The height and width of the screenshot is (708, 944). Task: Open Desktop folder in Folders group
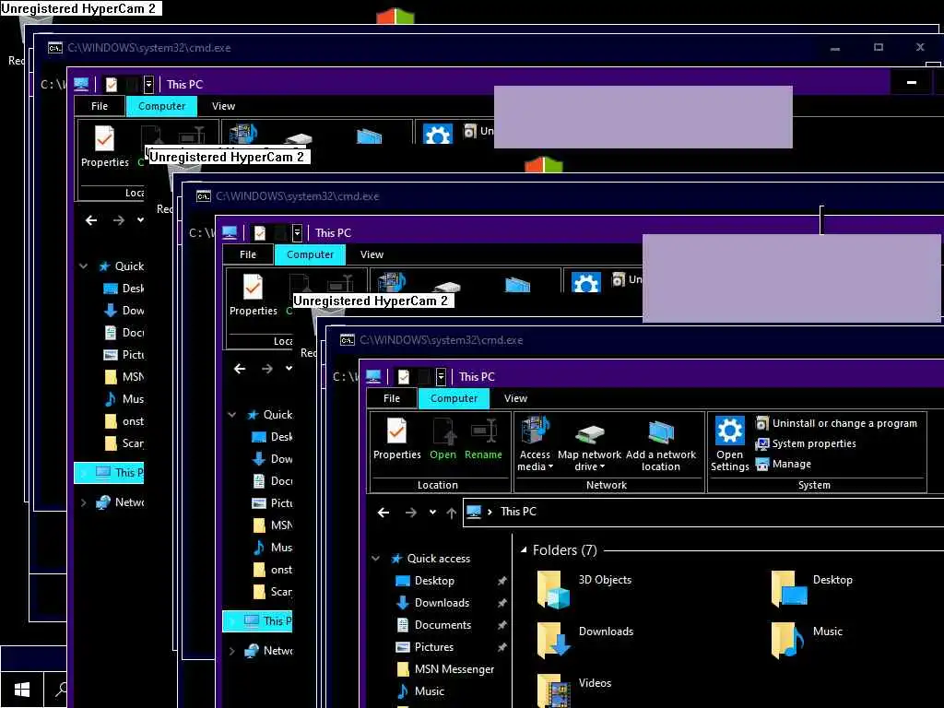pyautogui.click(x=812, y=589)
